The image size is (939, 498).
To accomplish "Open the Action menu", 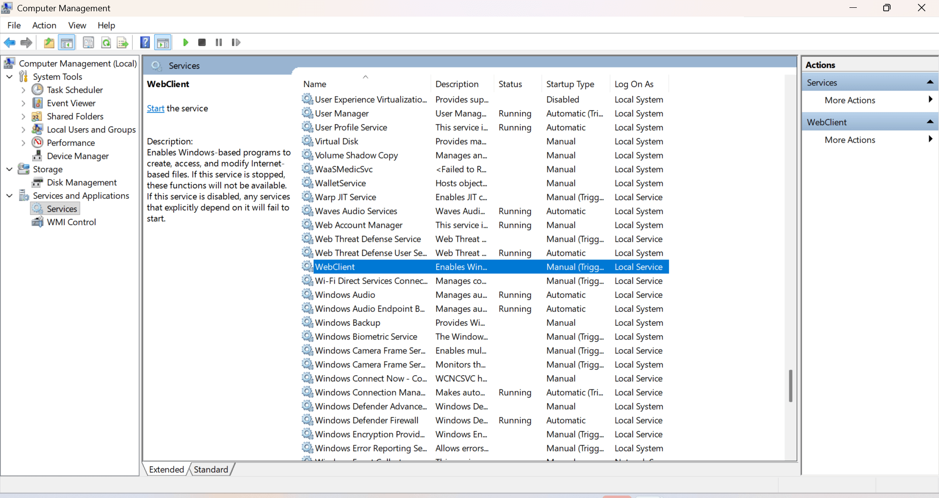I will pyautogui.click(x=44, y=25).
